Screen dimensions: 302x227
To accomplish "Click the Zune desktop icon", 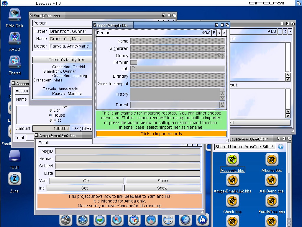I will click(x=14, y=179).
